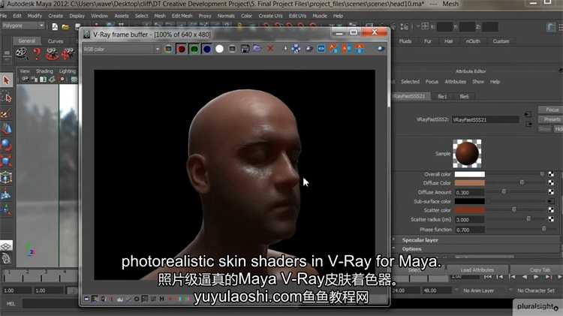This screenshot has height=316, width=563.
Task: Click the middle orange A/B compare icon
Action: (x=347, y=49)
